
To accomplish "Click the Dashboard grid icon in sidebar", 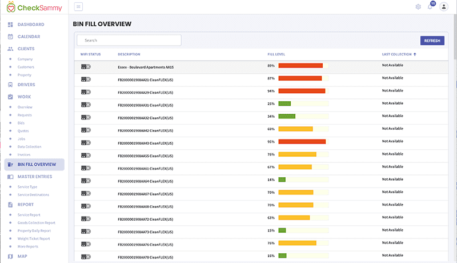I will 10,25.
